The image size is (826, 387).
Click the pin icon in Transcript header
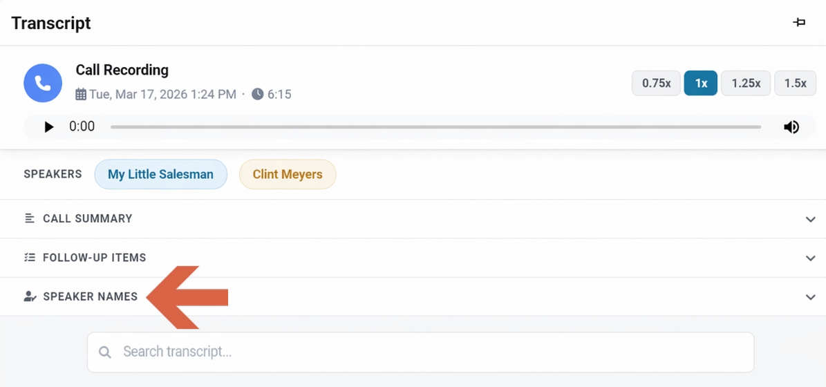point(799,23)
